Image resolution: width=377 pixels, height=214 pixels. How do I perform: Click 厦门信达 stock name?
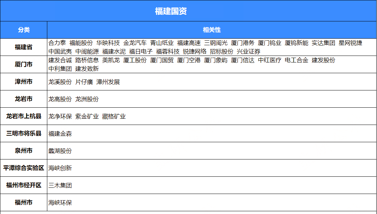pyautogui.click(x=243, y=60)
